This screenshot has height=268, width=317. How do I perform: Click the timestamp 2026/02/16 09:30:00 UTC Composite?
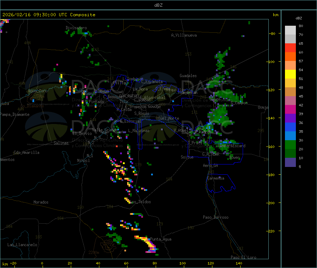49,15
